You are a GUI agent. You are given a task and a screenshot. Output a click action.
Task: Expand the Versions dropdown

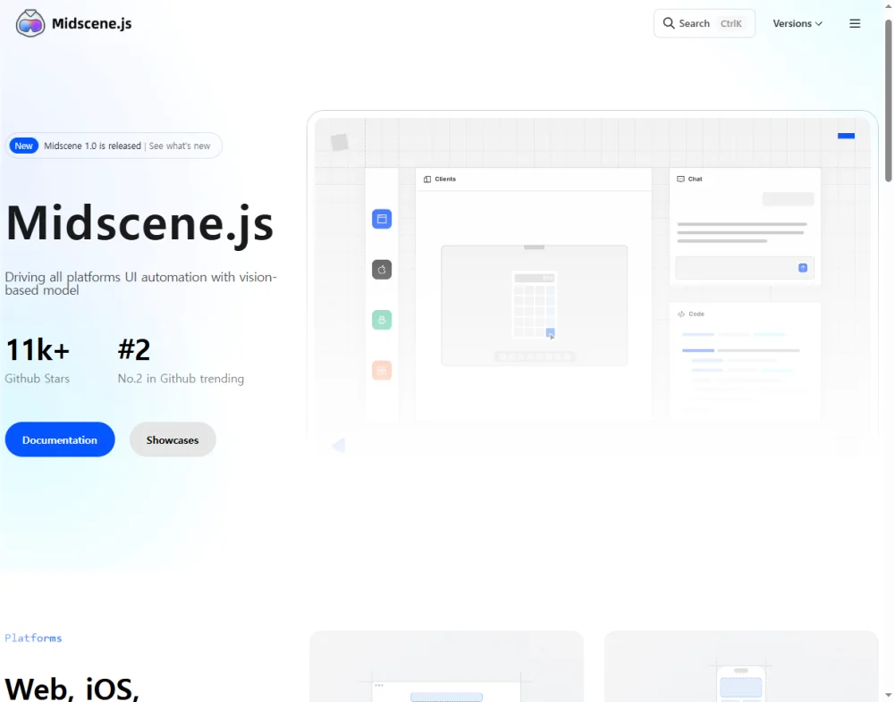(x=797, y=23)
